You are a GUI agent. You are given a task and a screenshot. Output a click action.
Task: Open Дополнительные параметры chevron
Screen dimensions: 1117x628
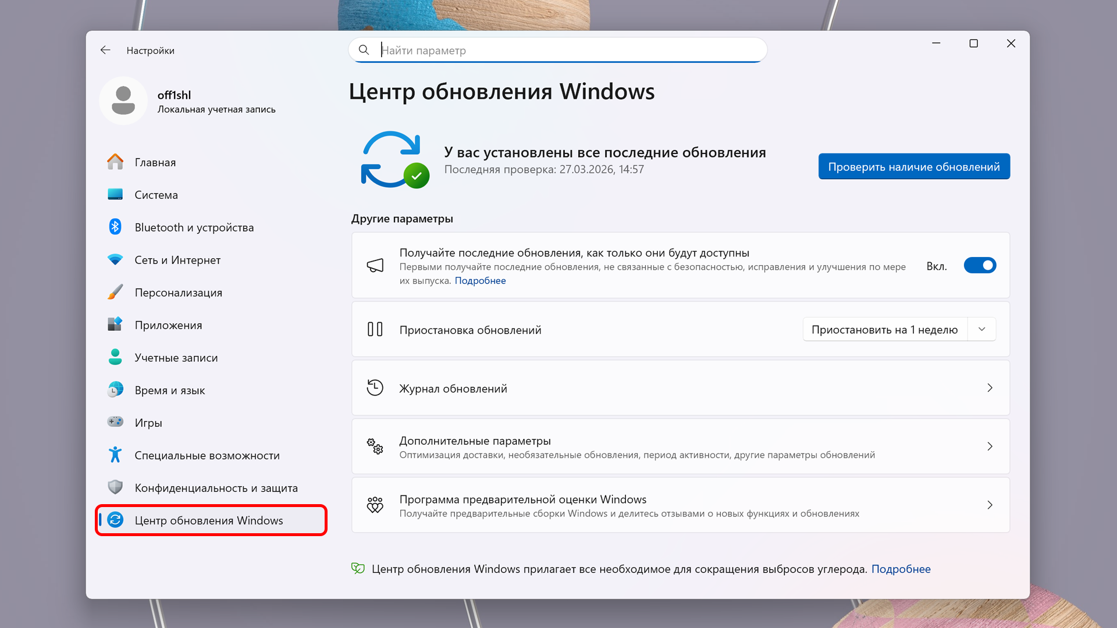[990, 447]
